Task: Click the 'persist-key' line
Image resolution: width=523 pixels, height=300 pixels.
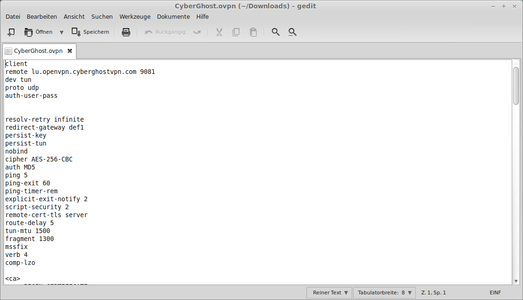Action: pyautogui.click(x=26, y=135)
